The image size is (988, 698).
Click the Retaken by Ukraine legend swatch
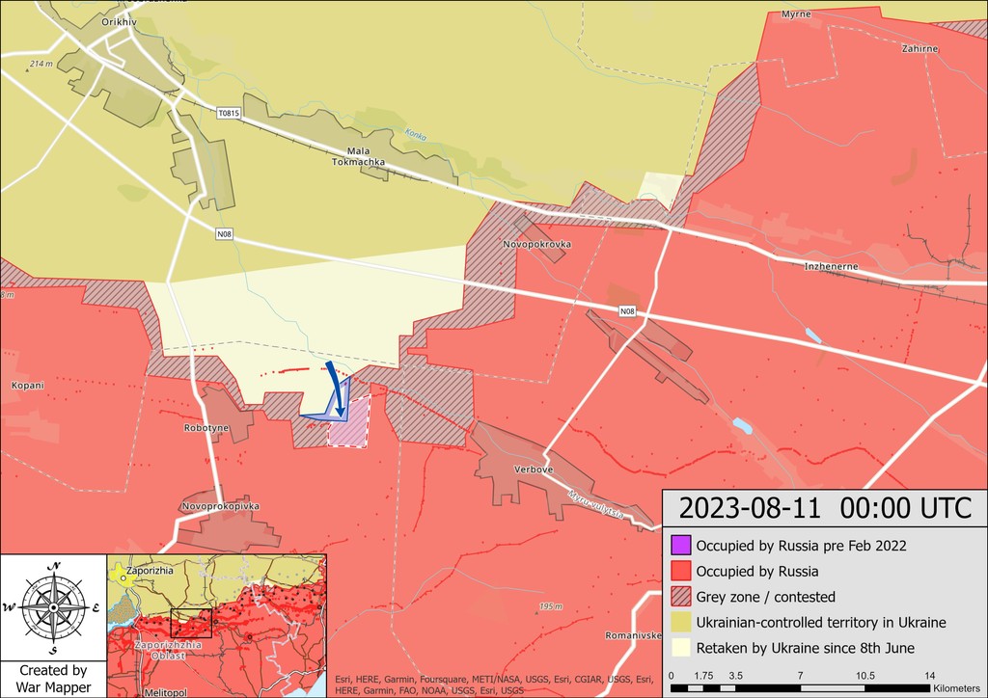681,648
